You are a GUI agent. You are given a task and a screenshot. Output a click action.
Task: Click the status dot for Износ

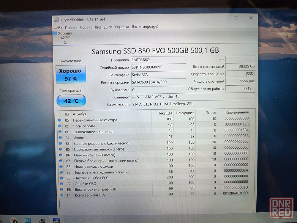point(60,137)
